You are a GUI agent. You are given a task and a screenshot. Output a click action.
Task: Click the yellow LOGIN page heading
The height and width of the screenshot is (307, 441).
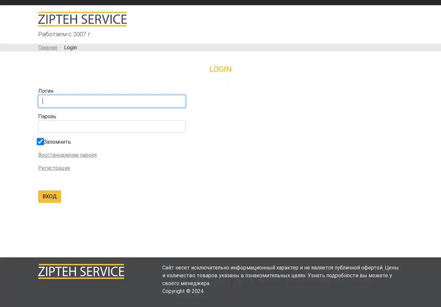click(x=220, y=69)
